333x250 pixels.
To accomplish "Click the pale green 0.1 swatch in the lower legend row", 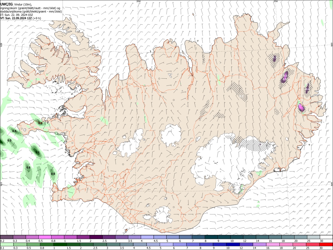I will (x=7, y=244).
